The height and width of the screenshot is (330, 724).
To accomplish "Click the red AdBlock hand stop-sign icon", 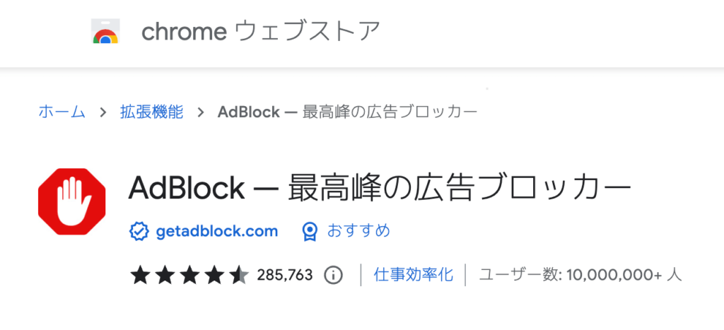I will pos(72,201).
